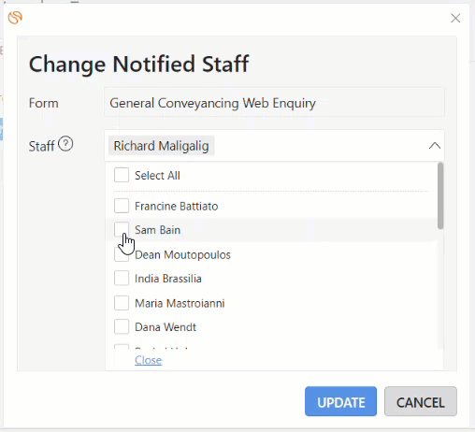The width and height of the screenshot is (475, 432).
Task: Tick the India Brassilia checkbox
Action: pos(122,279)
